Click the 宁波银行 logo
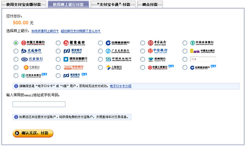 (31, 67)
